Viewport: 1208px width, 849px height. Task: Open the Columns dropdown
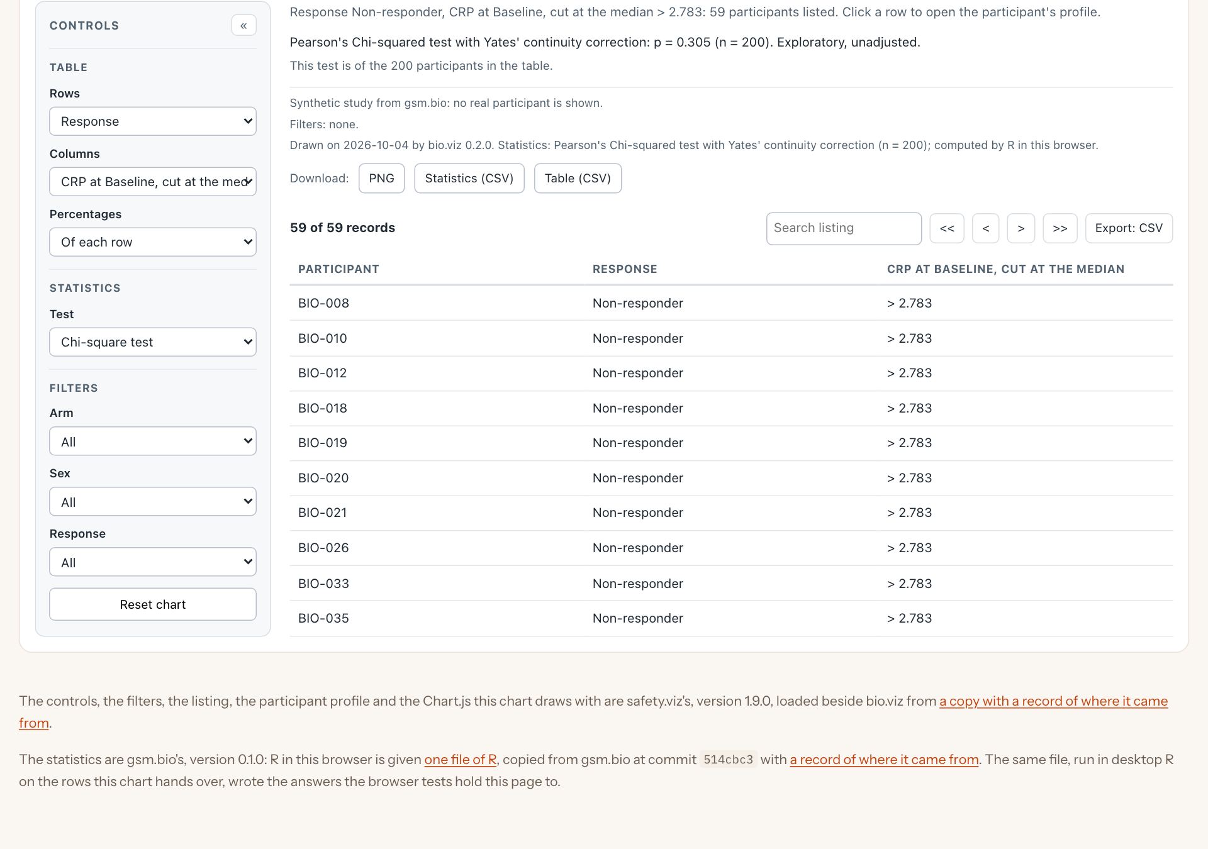click(x=153, y=182)
